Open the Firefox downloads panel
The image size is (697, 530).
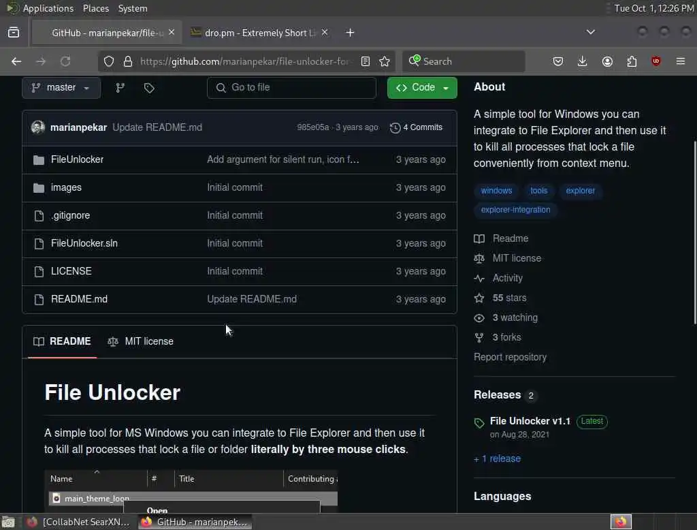[583, 61]
